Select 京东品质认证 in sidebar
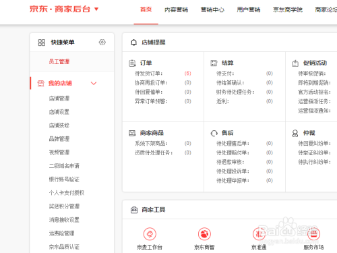 [x=64, y=247]
